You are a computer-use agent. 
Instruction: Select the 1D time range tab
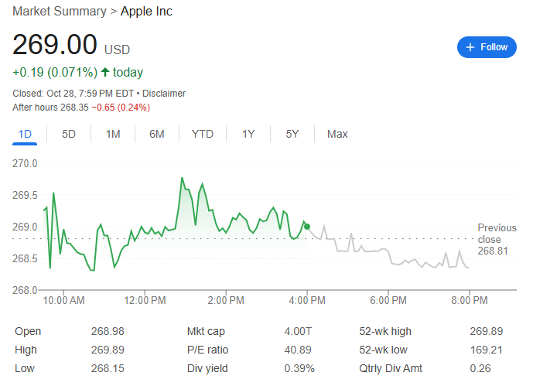point(25,134)
